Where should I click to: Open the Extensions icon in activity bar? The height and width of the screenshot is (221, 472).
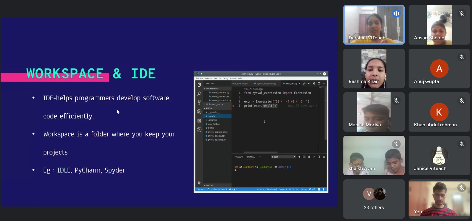(199, 121)
